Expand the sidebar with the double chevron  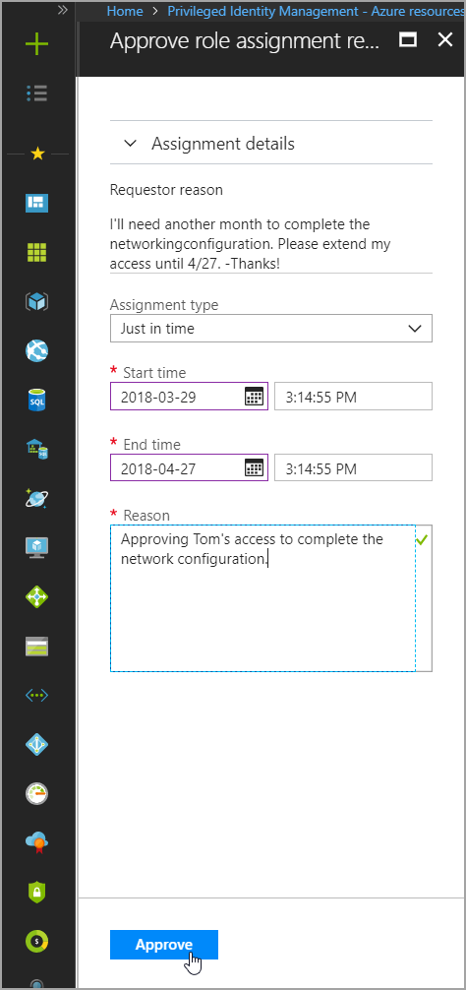(x=62, y=10)
